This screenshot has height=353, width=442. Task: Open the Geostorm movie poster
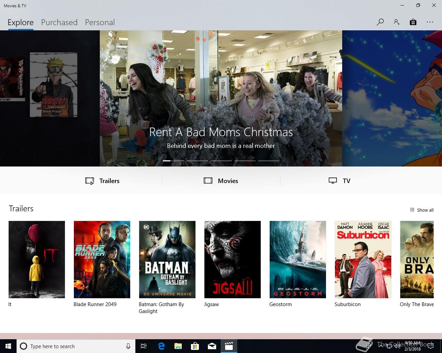point(298,260)
